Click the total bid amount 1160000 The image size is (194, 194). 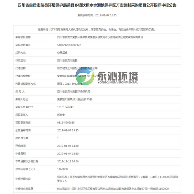(63, 169)
